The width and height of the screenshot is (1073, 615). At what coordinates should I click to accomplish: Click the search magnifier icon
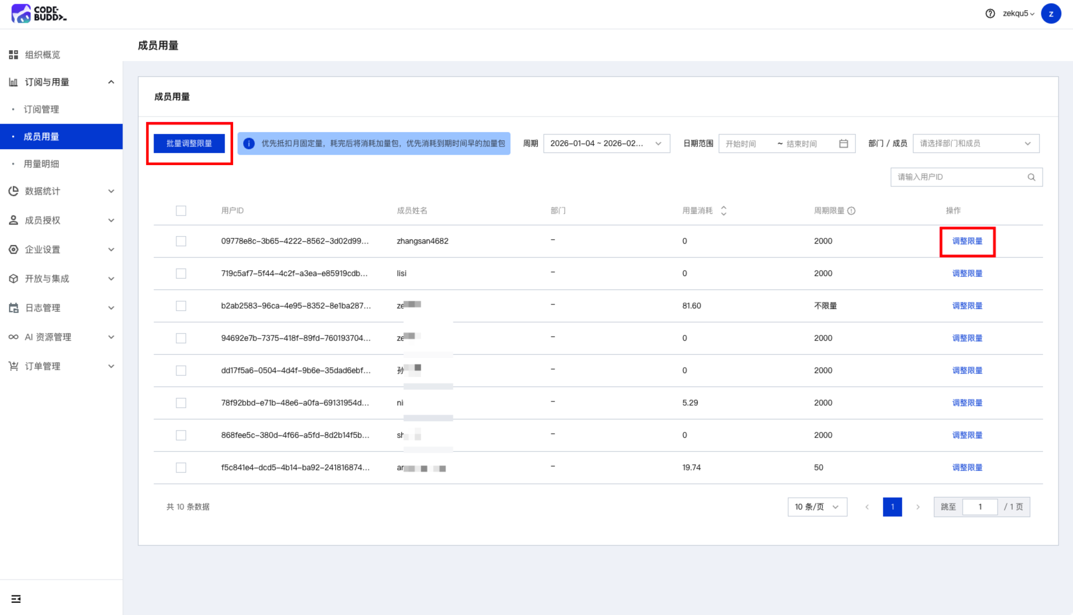coord(1031,177)
